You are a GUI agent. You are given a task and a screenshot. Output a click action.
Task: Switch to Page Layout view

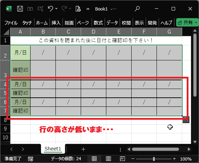click(108, 159)
